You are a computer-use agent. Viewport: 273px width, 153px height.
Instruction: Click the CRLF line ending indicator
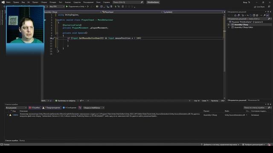(223, 101)
